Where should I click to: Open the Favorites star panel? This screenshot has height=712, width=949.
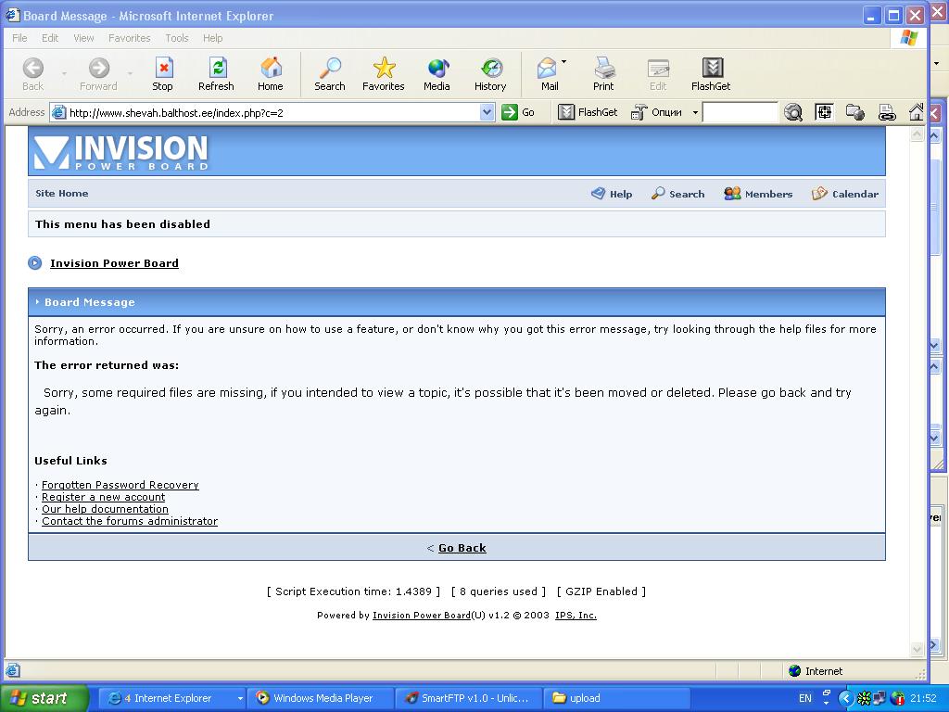383,74
